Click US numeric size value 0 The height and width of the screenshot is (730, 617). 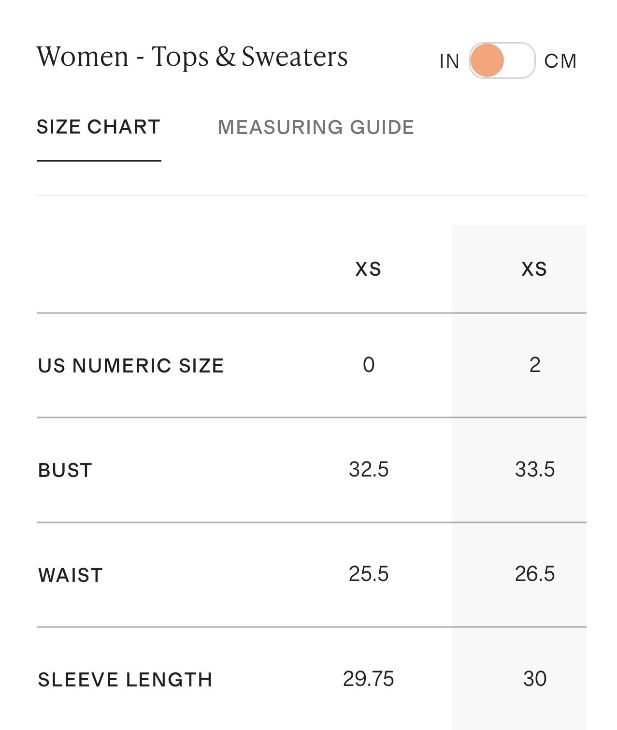point(369,365)
